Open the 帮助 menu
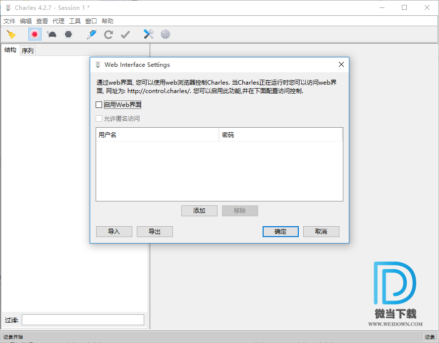439x343 pixels. pos(107,21)
